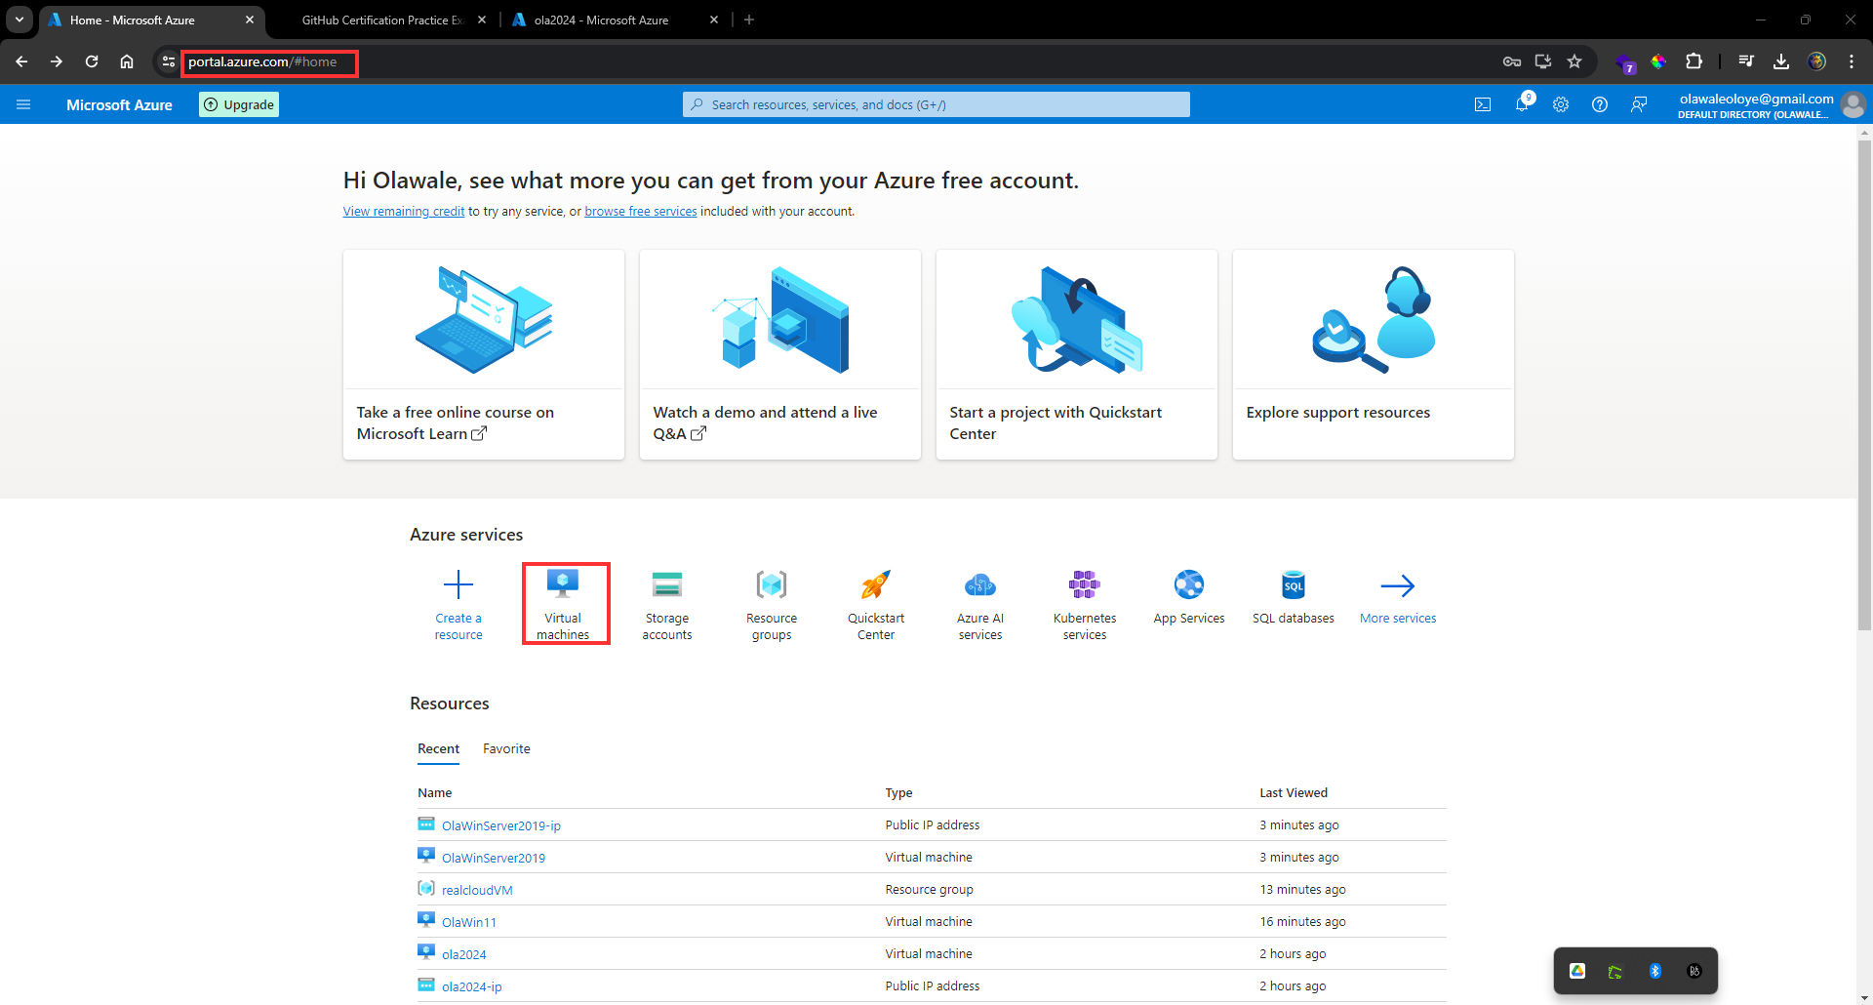Image resolution: width=1873 pixels, height=1005 pixels.
Task: Open App Services
Action: 1189,597
